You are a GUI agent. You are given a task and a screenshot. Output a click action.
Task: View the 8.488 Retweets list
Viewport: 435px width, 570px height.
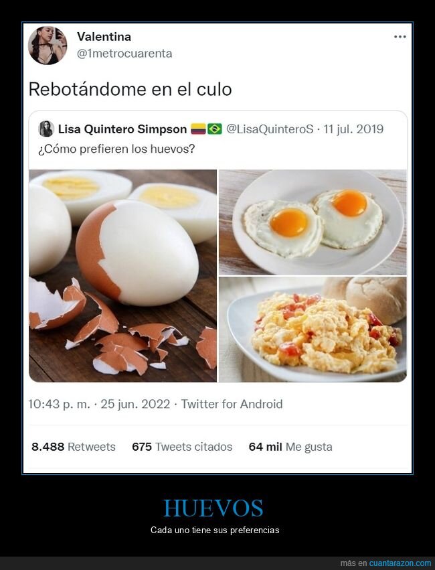pyautogui.click(x=74, y=447)
